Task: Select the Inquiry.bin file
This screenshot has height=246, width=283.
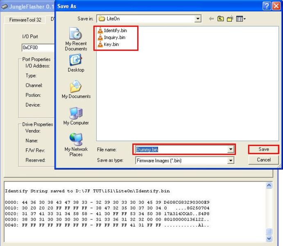Action: coord(111,37)
